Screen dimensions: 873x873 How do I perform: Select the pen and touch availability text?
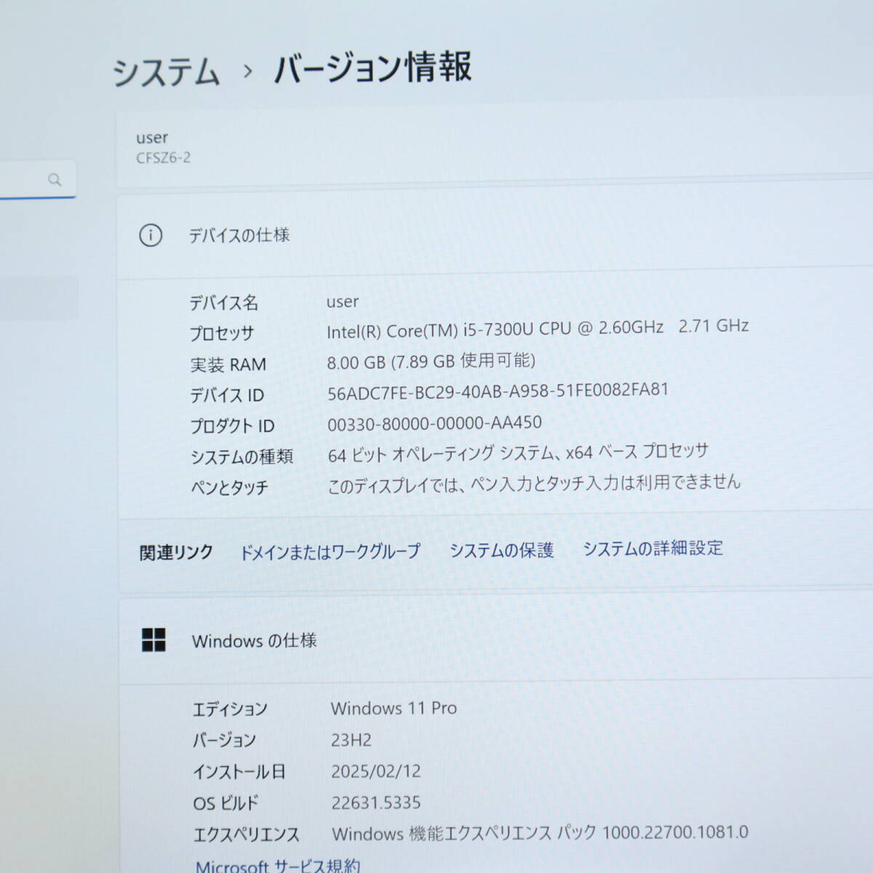pyautogui.click(x=534, y=483)
